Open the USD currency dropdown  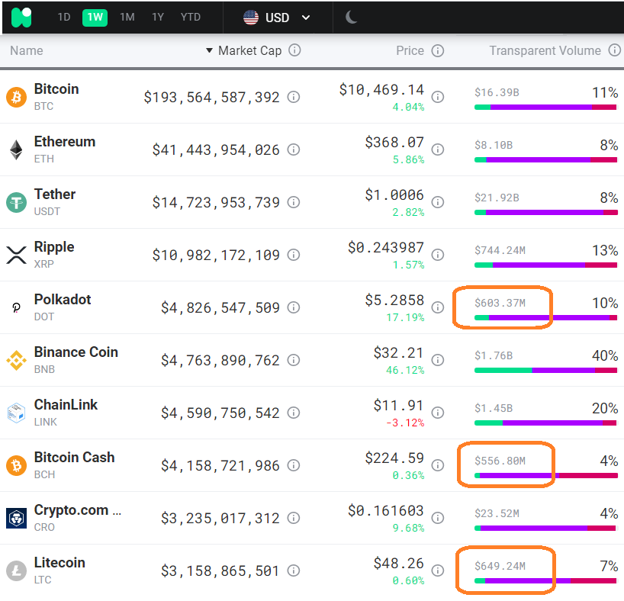coord(277,17)
